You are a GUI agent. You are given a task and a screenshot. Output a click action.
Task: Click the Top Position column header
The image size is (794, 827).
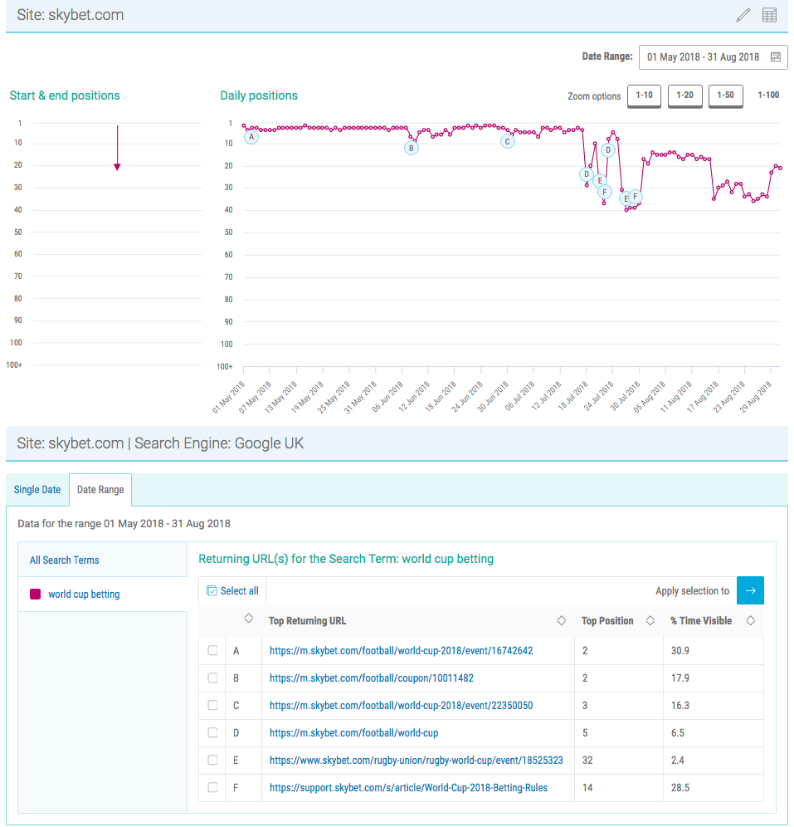click(x=607, y=621)
